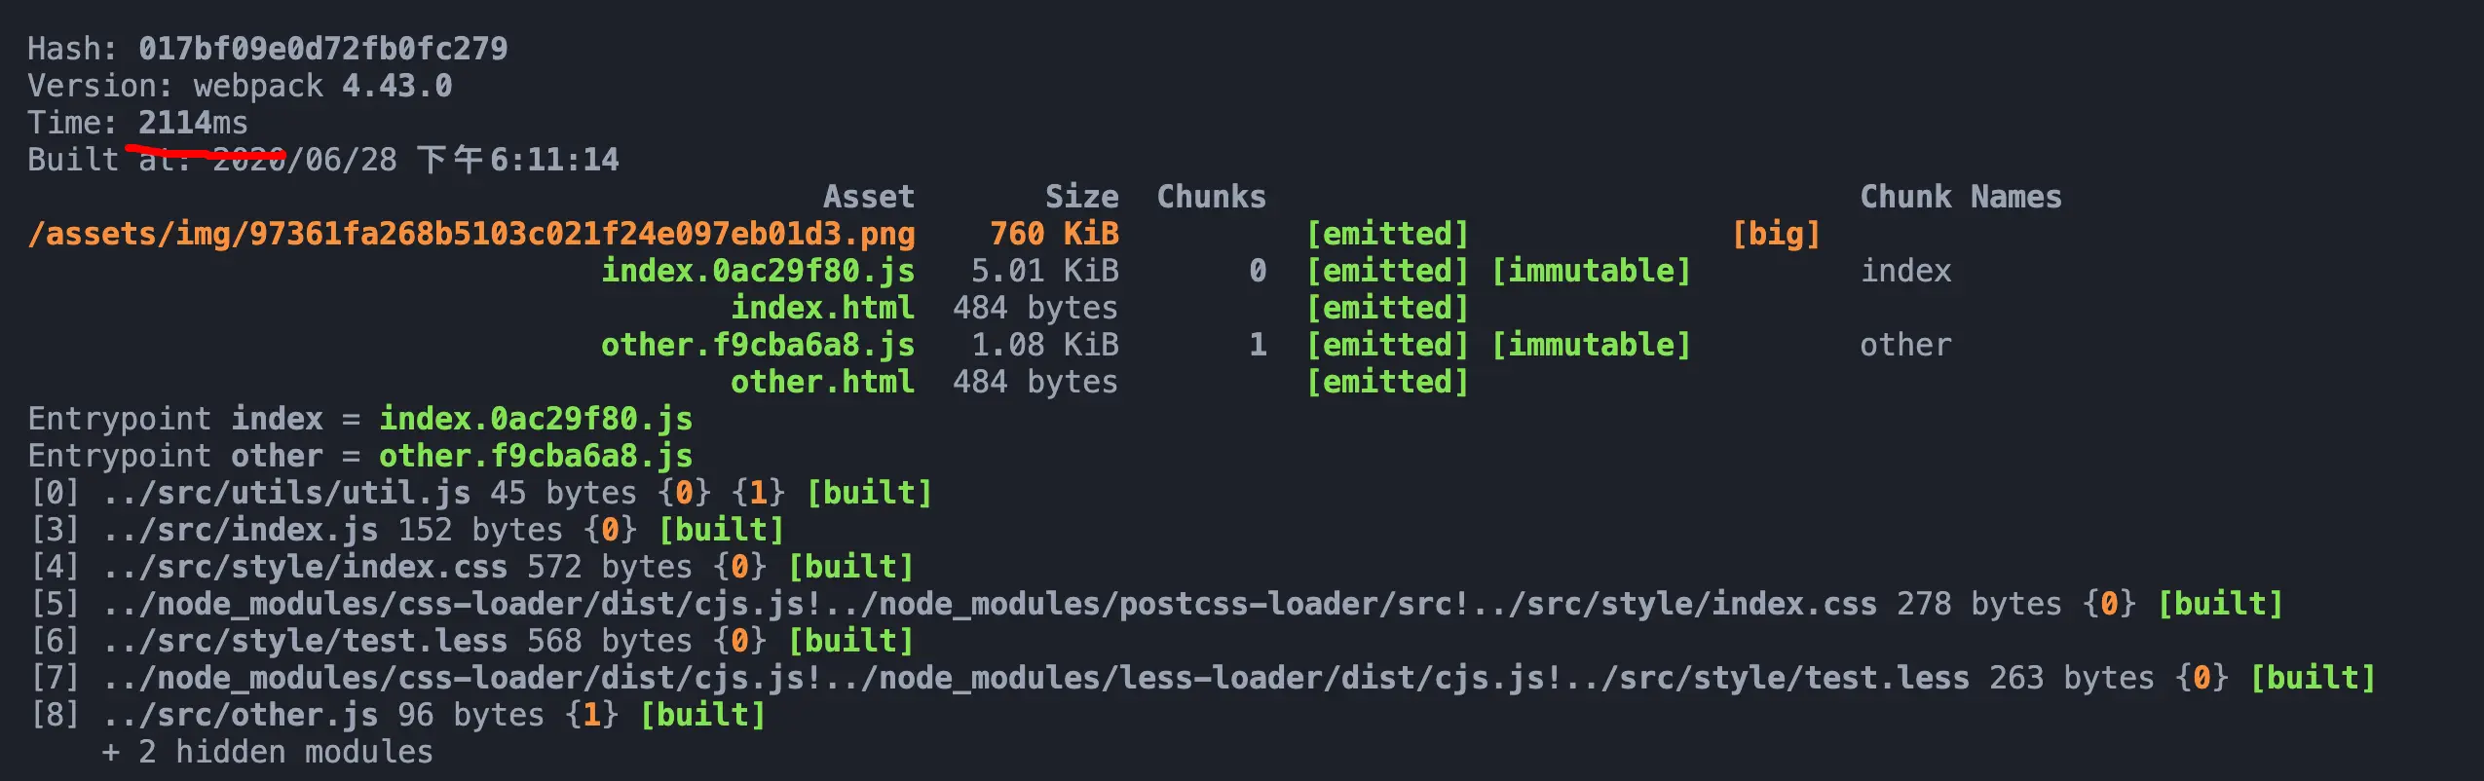
Task: Click the other.html asset name
Action: 823,382
